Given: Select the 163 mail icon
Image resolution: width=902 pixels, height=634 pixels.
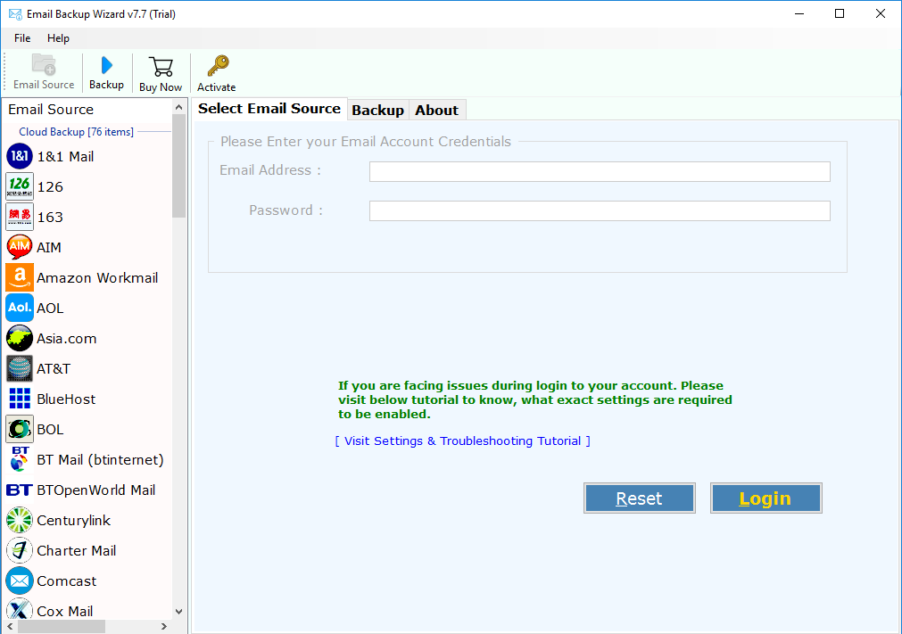Looking at the screenshot, I should point(20,218).
